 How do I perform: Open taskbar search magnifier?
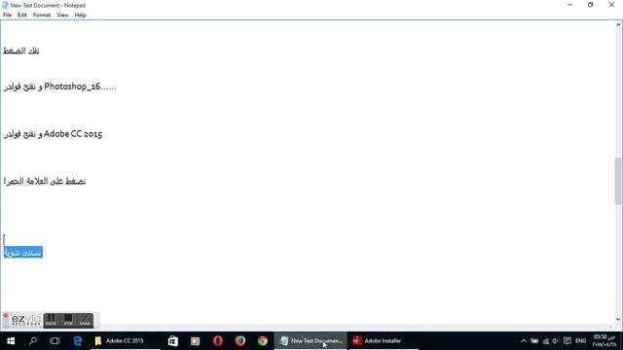coord(33,341)
